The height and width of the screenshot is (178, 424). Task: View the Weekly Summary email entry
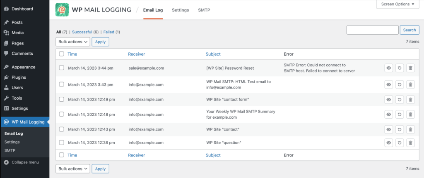click(388, 114)
